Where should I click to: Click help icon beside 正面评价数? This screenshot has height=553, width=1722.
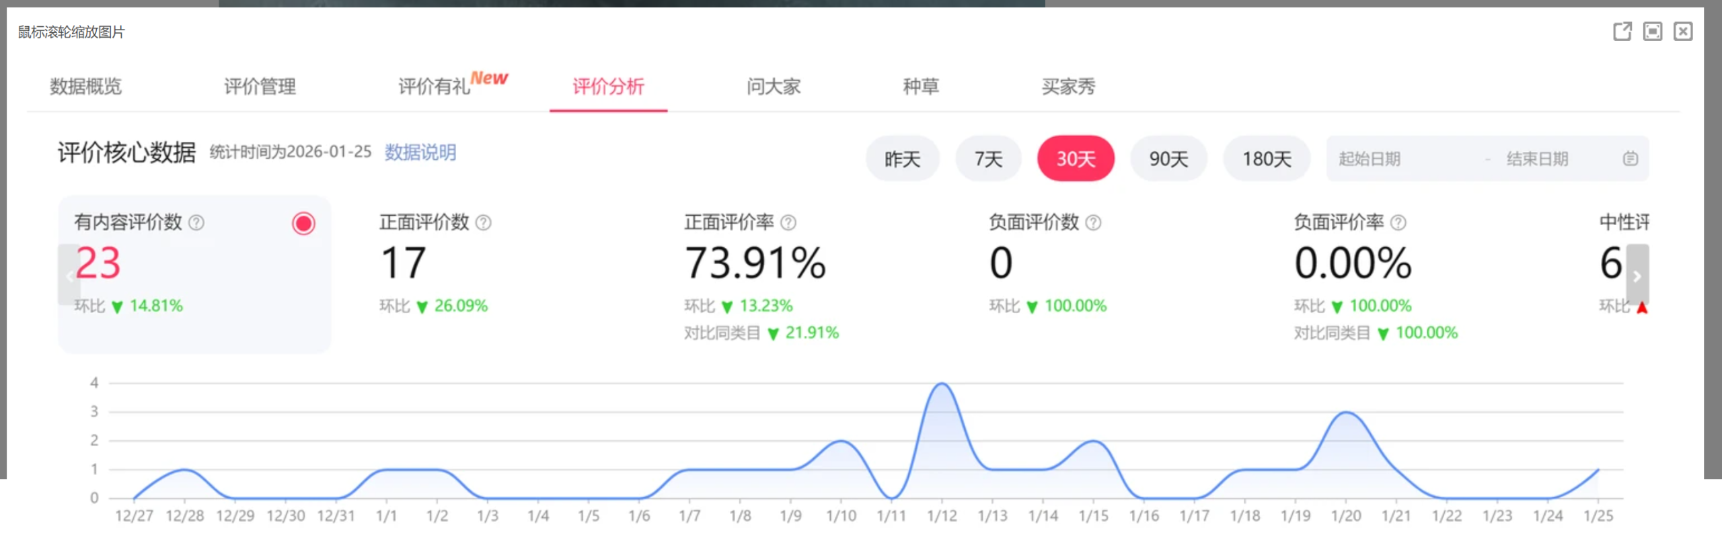(484, 222)
